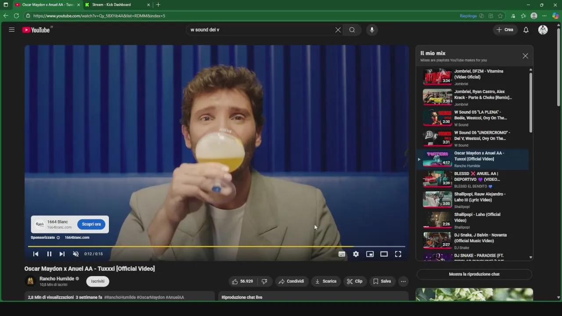The image size is (562, 316).
Task: Click the search magnifier button
Action: [352, 30]
